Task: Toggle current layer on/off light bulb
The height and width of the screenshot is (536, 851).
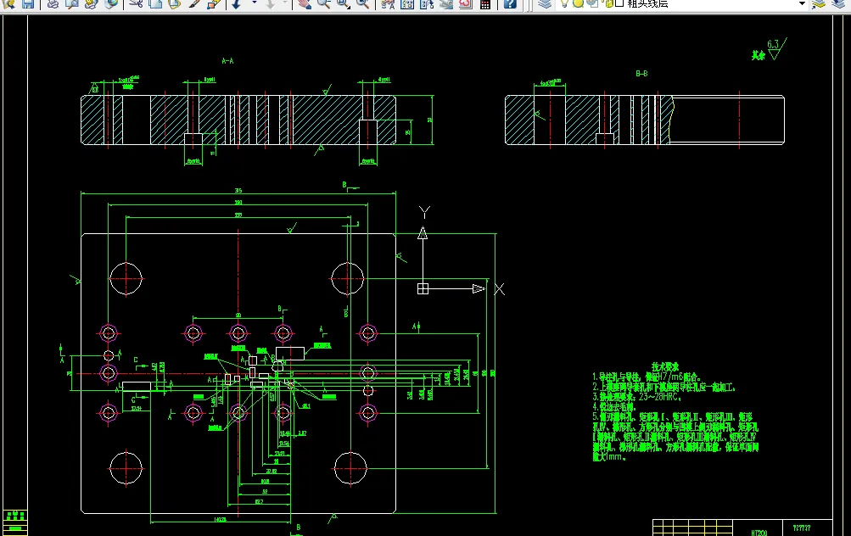Action: pos(565,3)
